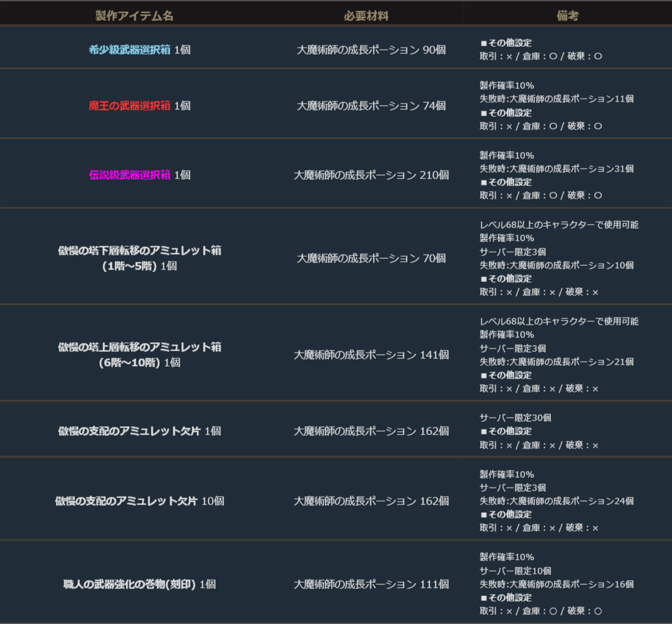Click the 必要材料 column header

tap(366, 15)
